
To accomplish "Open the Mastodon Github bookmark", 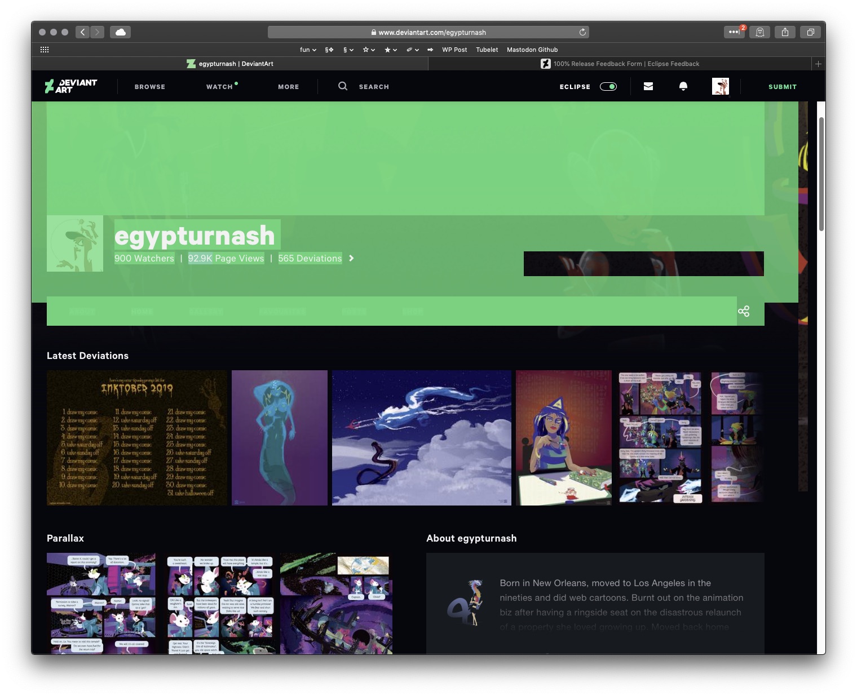I will [x=532, y=50].
